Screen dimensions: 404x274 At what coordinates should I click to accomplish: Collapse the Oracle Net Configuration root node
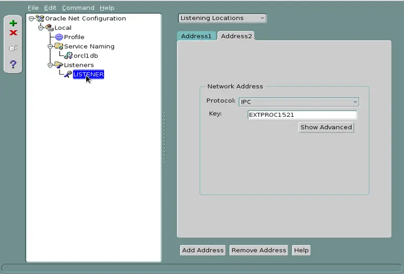pos(31,18)
